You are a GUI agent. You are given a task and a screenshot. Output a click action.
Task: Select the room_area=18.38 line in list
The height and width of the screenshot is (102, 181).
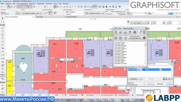[119, 53]
